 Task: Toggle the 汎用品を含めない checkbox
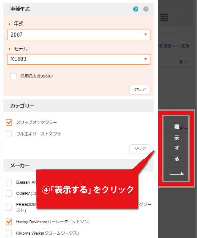tap(13, 76)
